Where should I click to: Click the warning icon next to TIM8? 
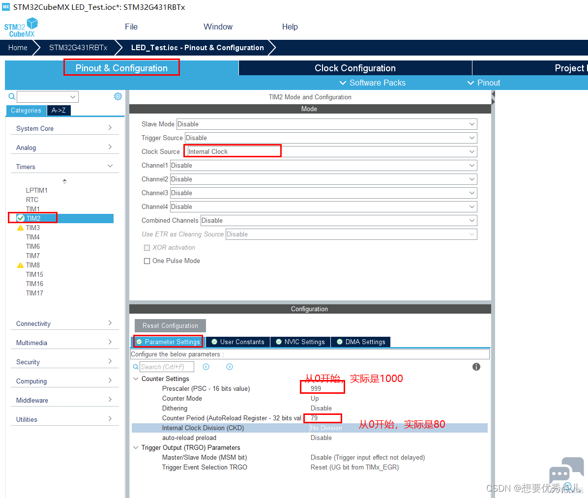pos(20,265)
